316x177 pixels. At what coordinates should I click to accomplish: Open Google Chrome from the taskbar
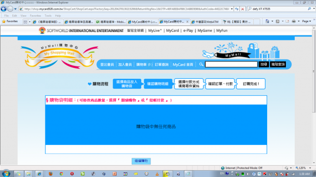pos(61,174)
